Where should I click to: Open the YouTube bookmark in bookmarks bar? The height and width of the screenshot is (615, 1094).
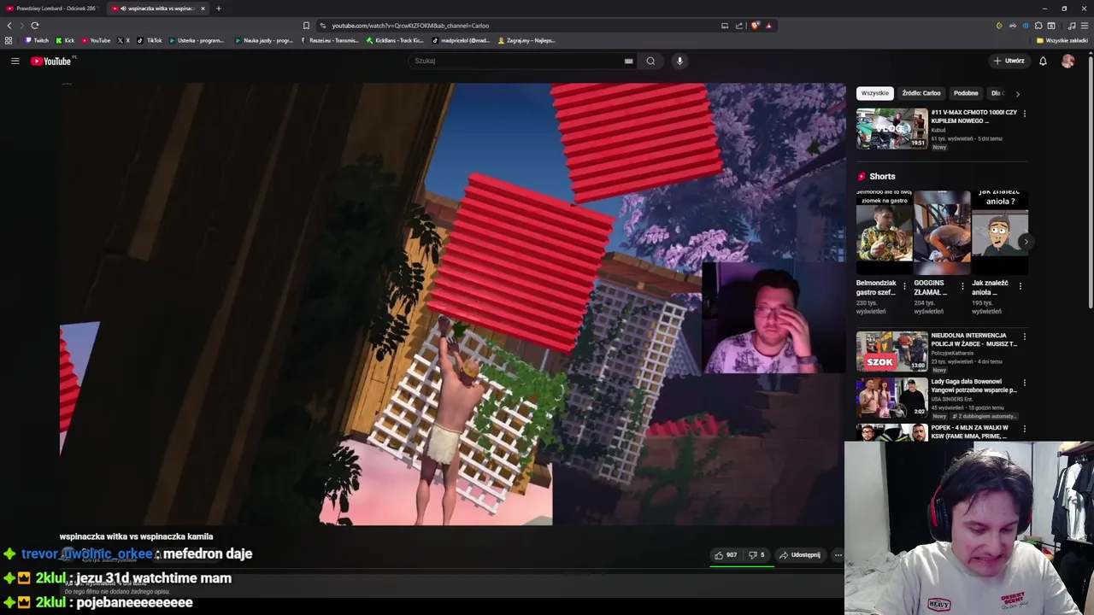96,40
